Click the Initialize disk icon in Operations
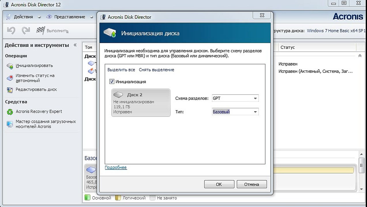Image resolution: width=367 pixels, height=207 pixels. point(10,66)
